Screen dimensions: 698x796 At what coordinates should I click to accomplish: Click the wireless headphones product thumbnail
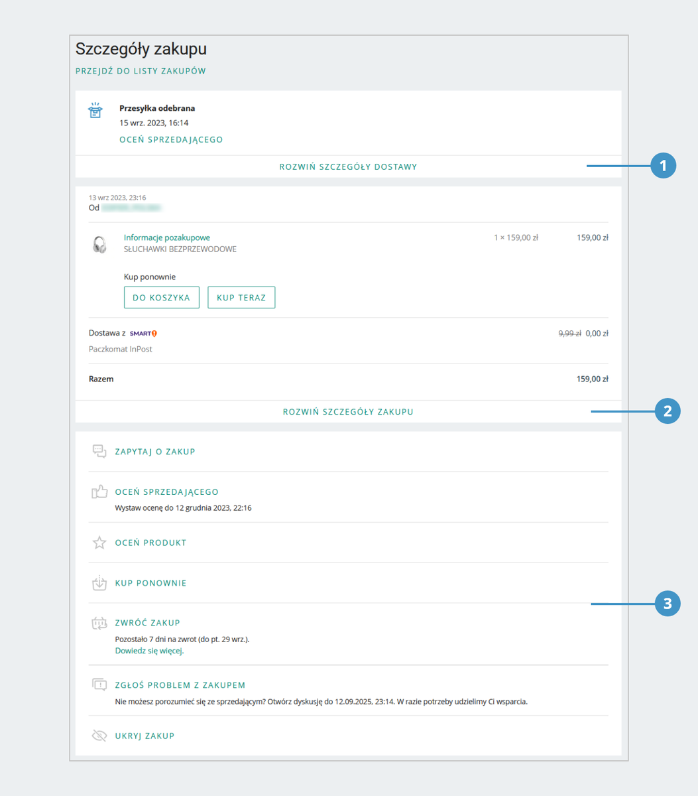(99, 244)
